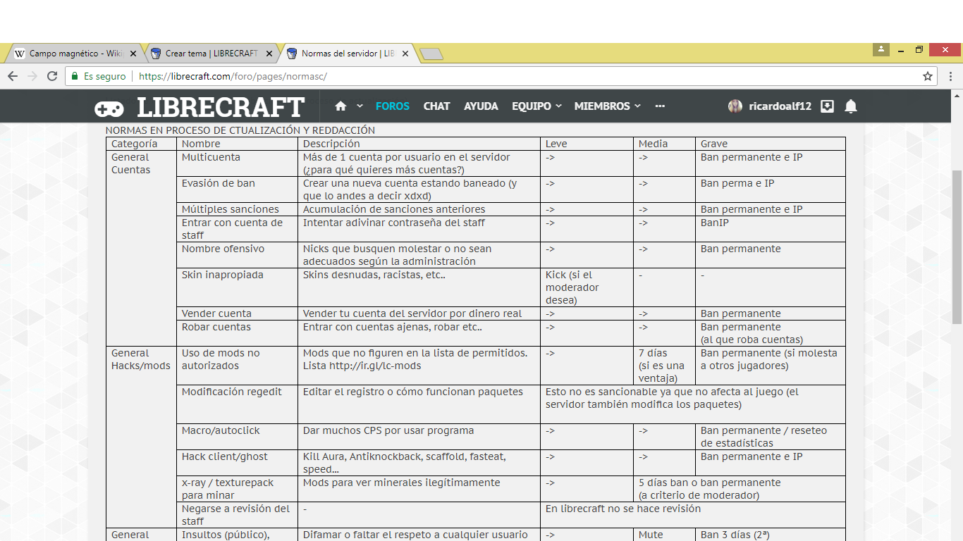Image resolution: width=963 pixels, height=541 pixels.
Task: Expand the dropdown arrow beside the home icon
Action: coord(360,106)
